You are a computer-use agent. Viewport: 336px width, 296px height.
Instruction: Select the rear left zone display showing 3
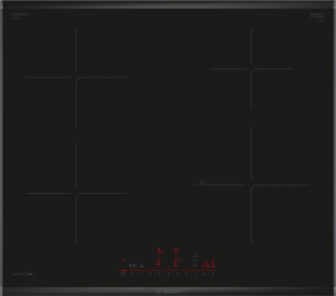(159, 251)
